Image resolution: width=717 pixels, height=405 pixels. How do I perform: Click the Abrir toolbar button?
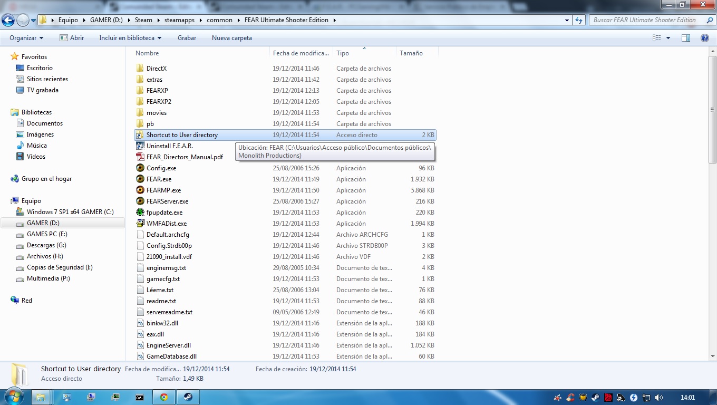click(72, 38)
